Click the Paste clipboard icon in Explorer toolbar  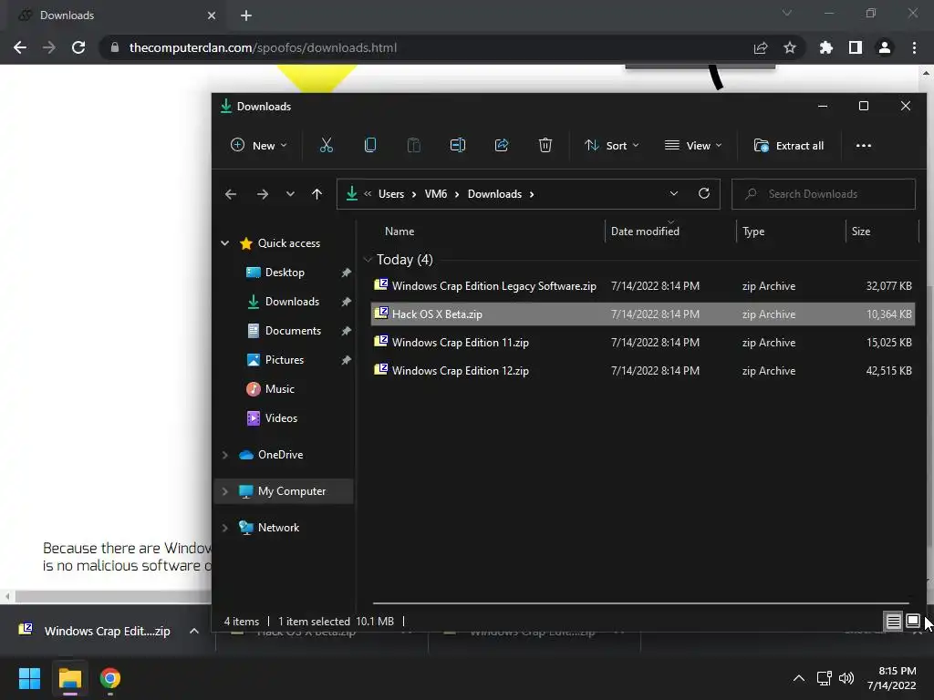pyautogui.click(x=413, y=145)
